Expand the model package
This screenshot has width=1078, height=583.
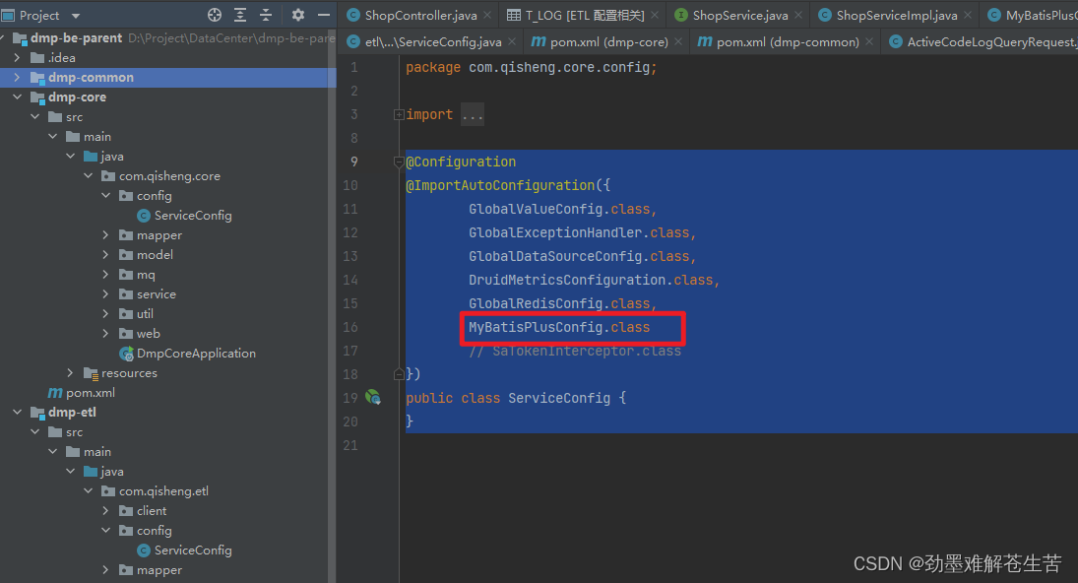(x=105, y=254)
